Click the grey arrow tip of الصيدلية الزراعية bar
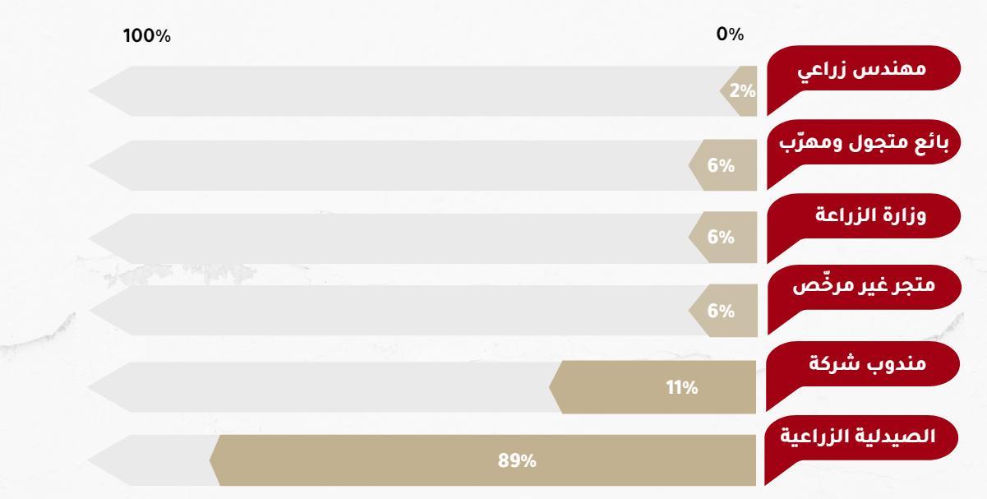The image size is (987, 499). (150, 460)
